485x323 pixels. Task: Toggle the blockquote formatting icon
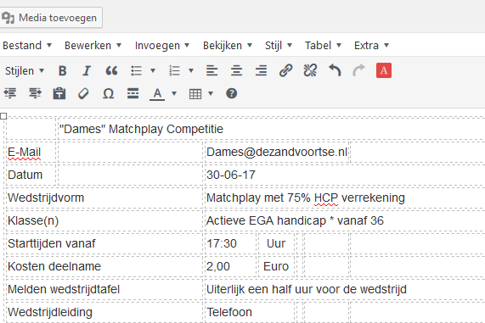click(x=111, y=70)
